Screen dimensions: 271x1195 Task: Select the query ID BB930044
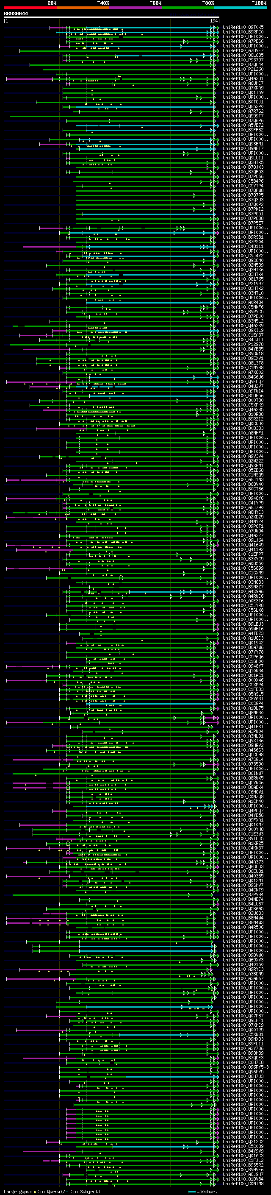pyautogui.click(x=16, y=14)
